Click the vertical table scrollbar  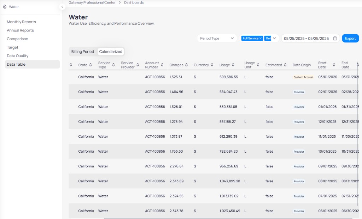358,134
